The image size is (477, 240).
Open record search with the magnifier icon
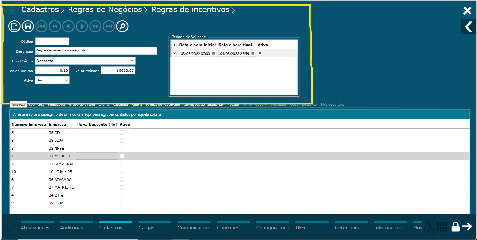(122, 26)
